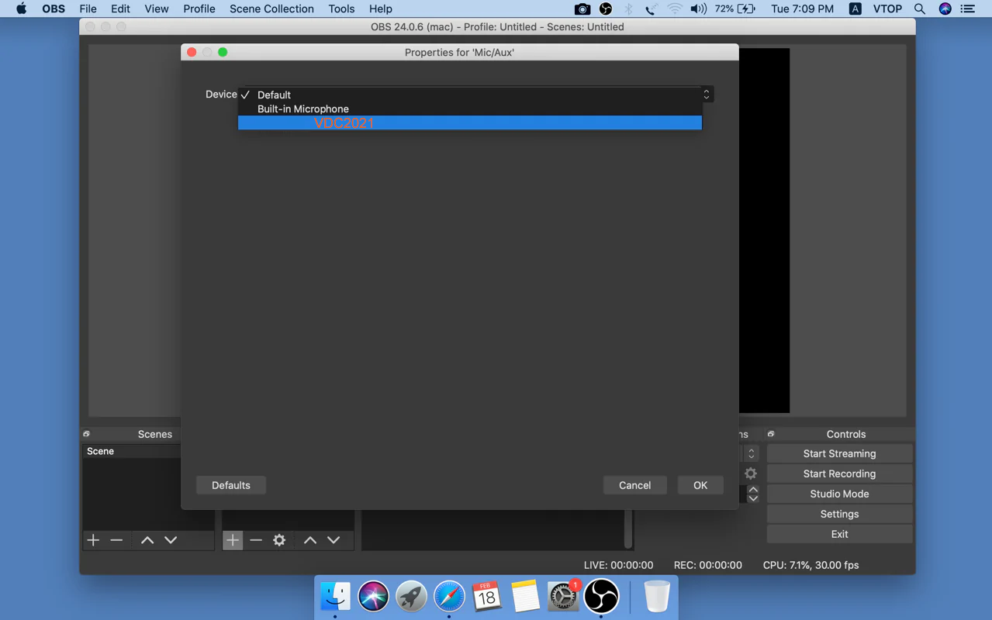Open System Preferences from the Dock
992x620 pixels.
[563, 597]
